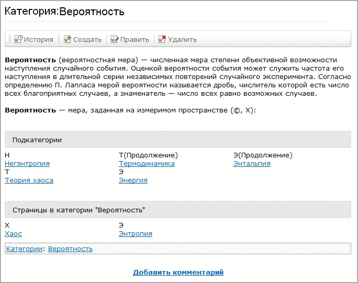This screenshot has height=283, width=358.
Task: Choose the Удалить toolbar label
Action: coord(182,39)
